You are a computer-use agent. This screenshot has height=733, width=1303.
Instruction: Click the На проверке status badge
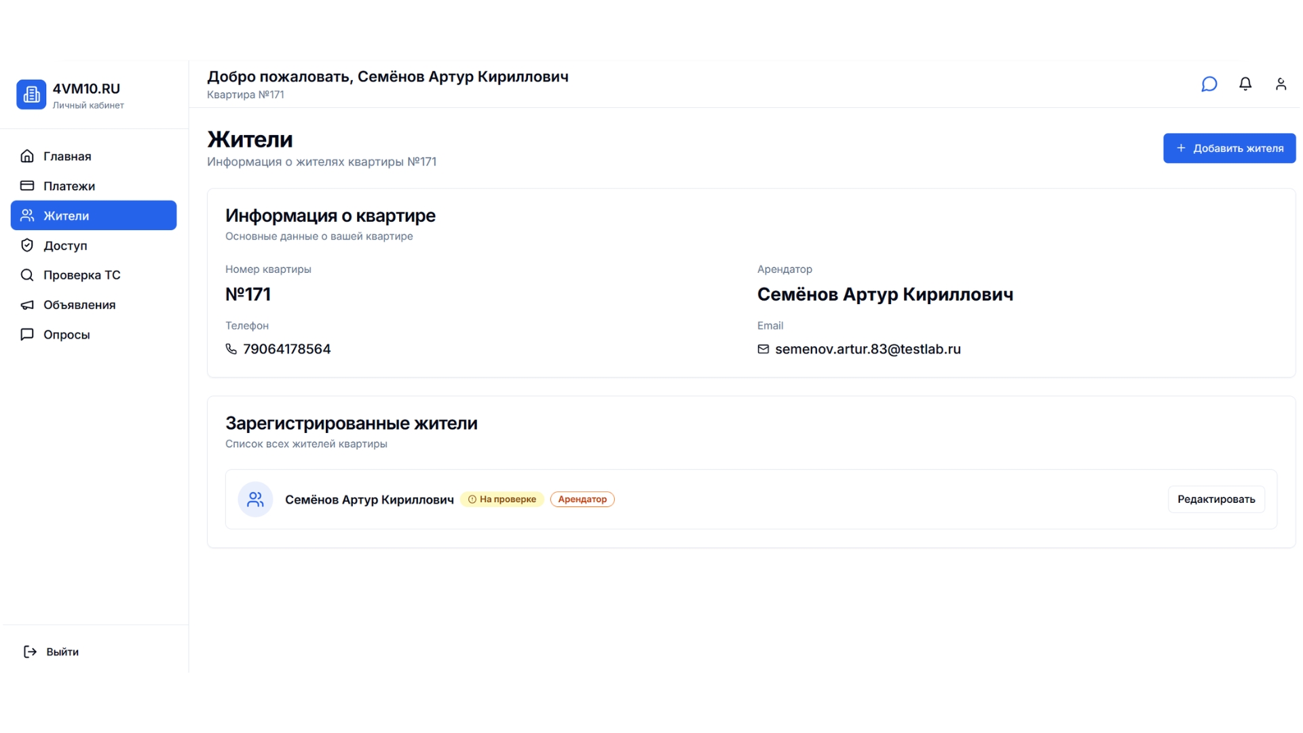coord(502,499)
